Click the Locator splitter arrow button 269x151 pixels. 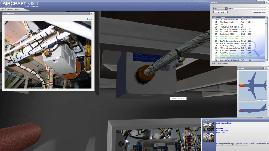click(262, 101)
